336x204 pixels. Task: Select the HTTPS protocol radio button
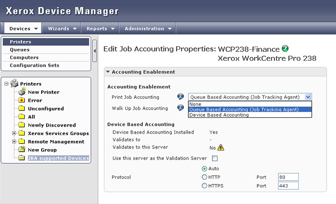click(204, 186)
